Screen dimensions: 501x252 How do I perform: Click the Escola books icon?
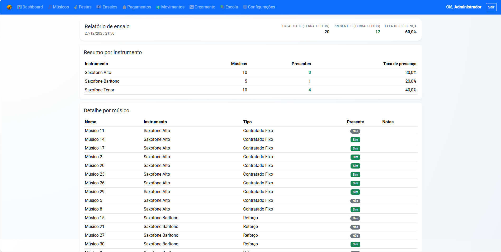point(223,7)
